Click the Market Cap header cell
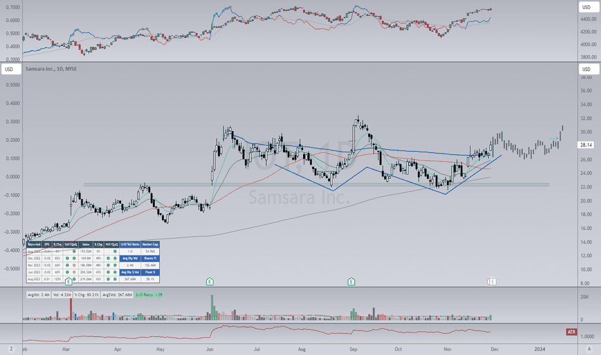 [150, 245]
